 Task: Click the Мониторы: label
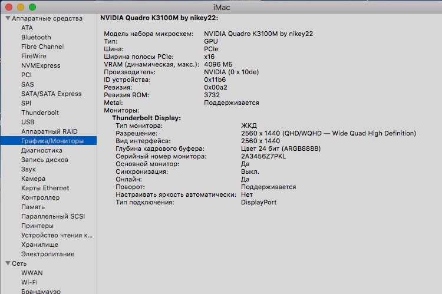coord(121,110)
